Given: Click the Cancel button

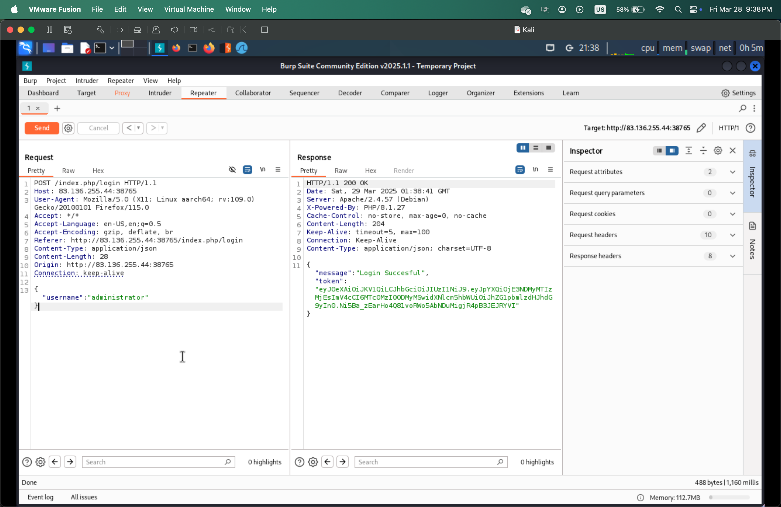Looking at the screenshot, I should tap(98, 128).
